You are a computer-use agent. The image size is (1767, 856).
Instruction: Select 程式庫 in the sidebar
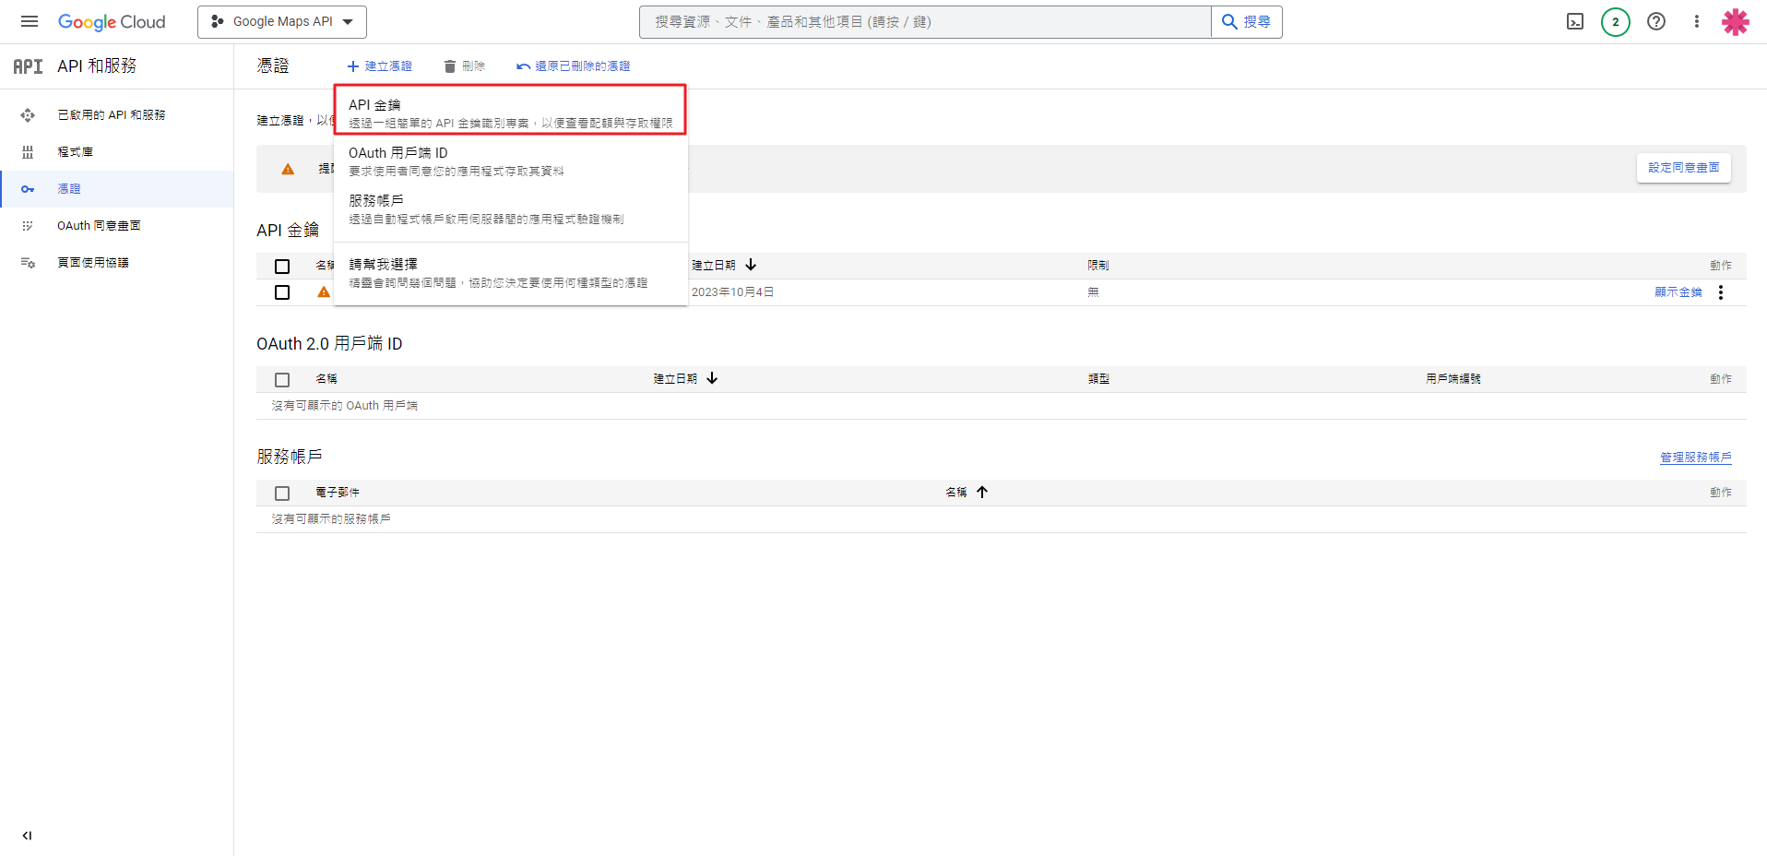(x=75, y=152)
